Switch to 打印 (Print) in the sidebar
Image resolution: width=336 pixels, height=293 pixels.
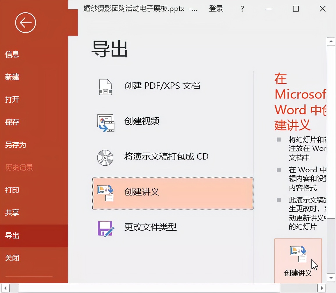pyautogui.click(x=12, y=190)
